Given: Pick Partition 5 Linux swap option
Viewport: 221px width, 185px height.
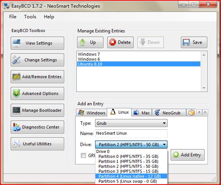Looking at the screenshot, I should tap(131, 181).
